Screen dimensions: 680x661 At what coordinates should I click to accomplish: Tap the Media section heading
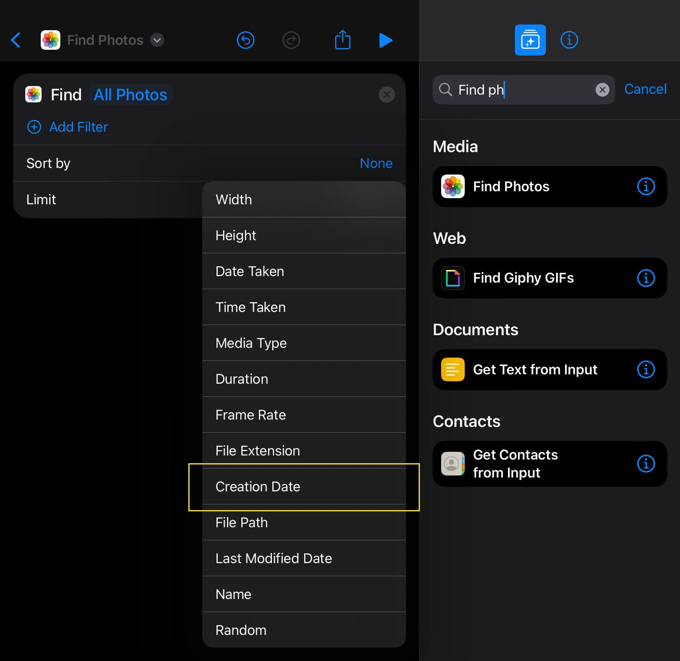[455, 146]
